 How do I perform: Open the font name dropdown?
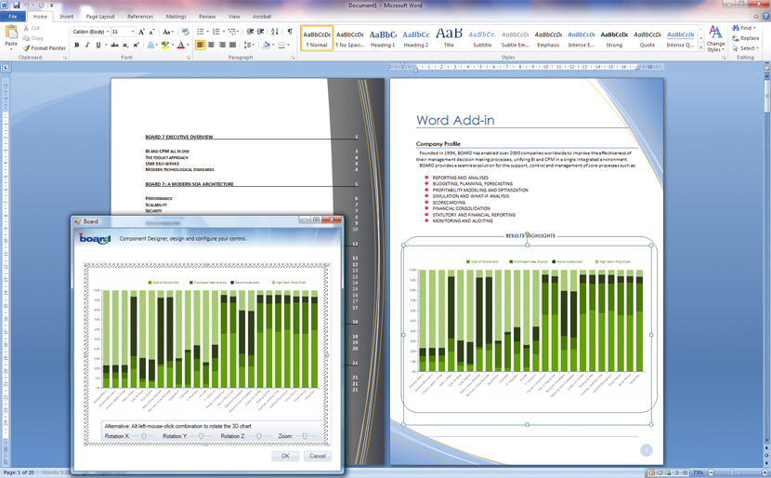(107, 32)
